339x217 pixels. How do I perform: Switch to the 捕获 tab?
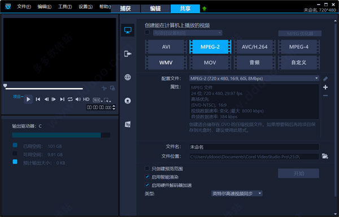click(125, 8)
